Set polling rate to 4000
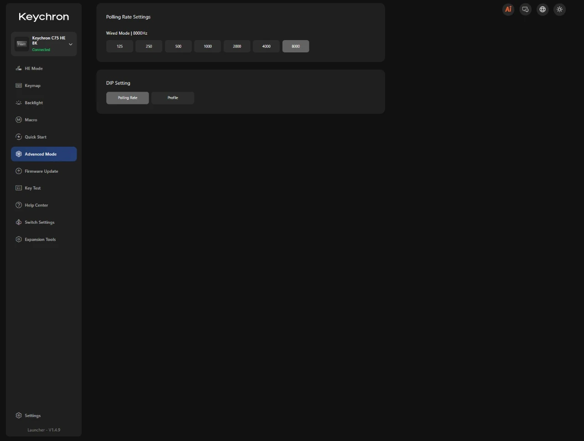The width and height of the screenshot is (584, 441). (x=266, y=46)
